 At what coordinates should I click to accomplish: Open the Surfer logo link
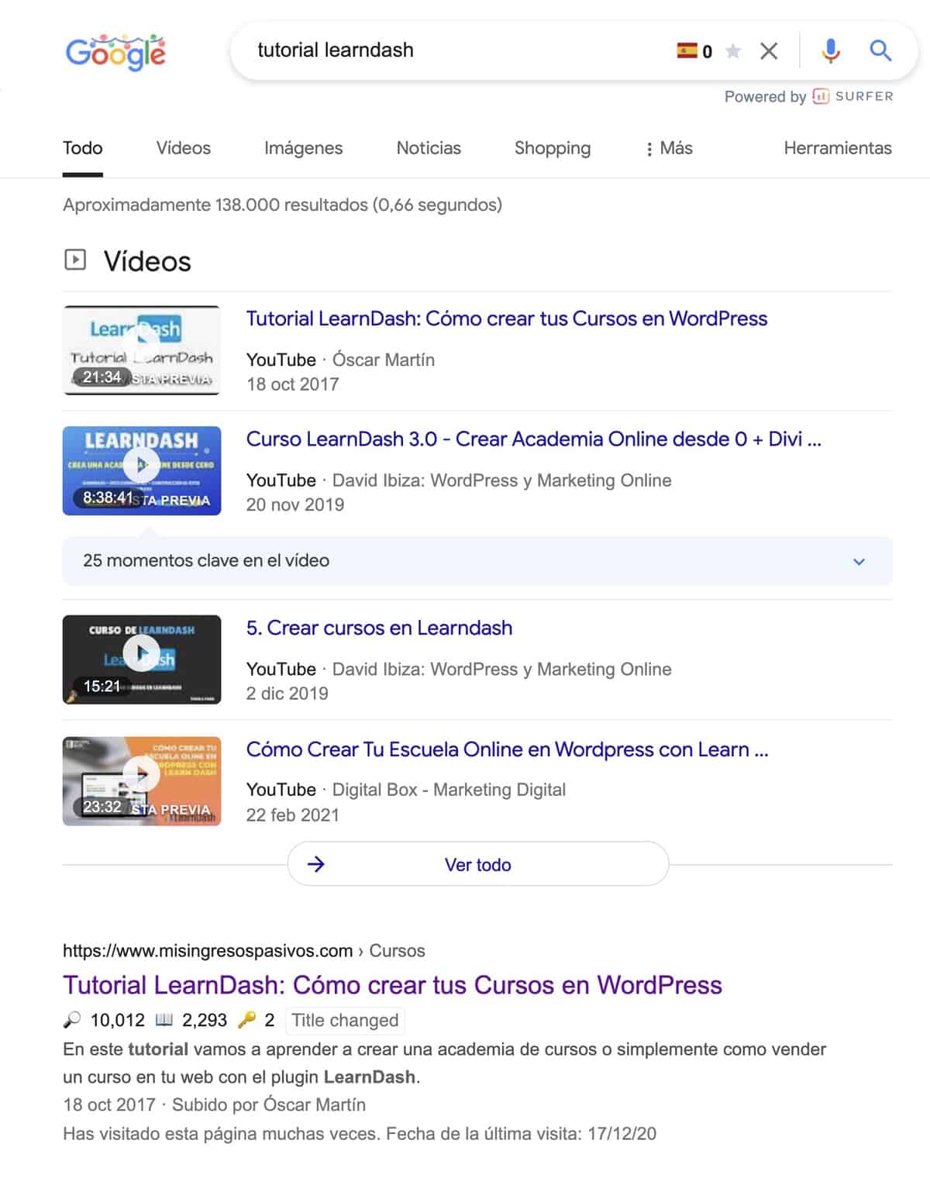coord(852,96)
